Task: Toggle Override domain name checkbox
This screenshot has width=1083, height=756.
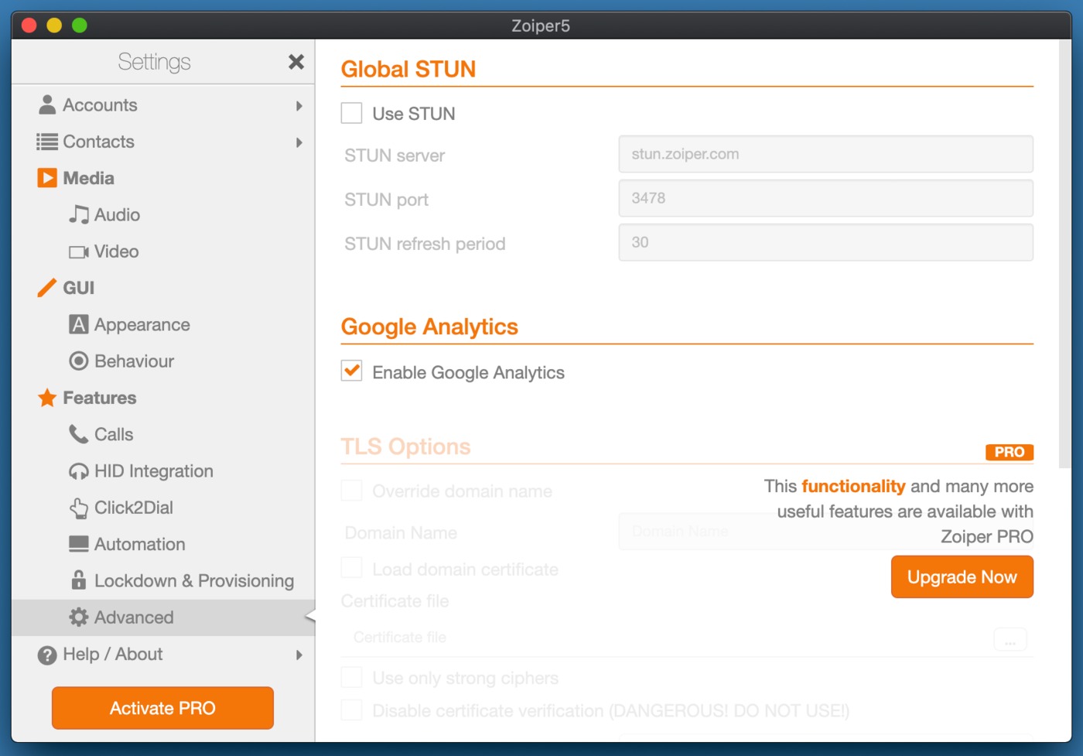Action: 352,491
